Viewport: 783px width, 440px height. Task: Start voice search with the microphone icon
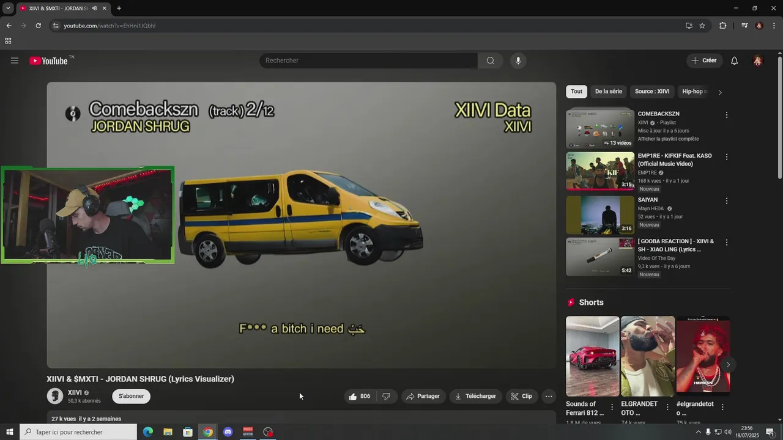click(518, 61)
